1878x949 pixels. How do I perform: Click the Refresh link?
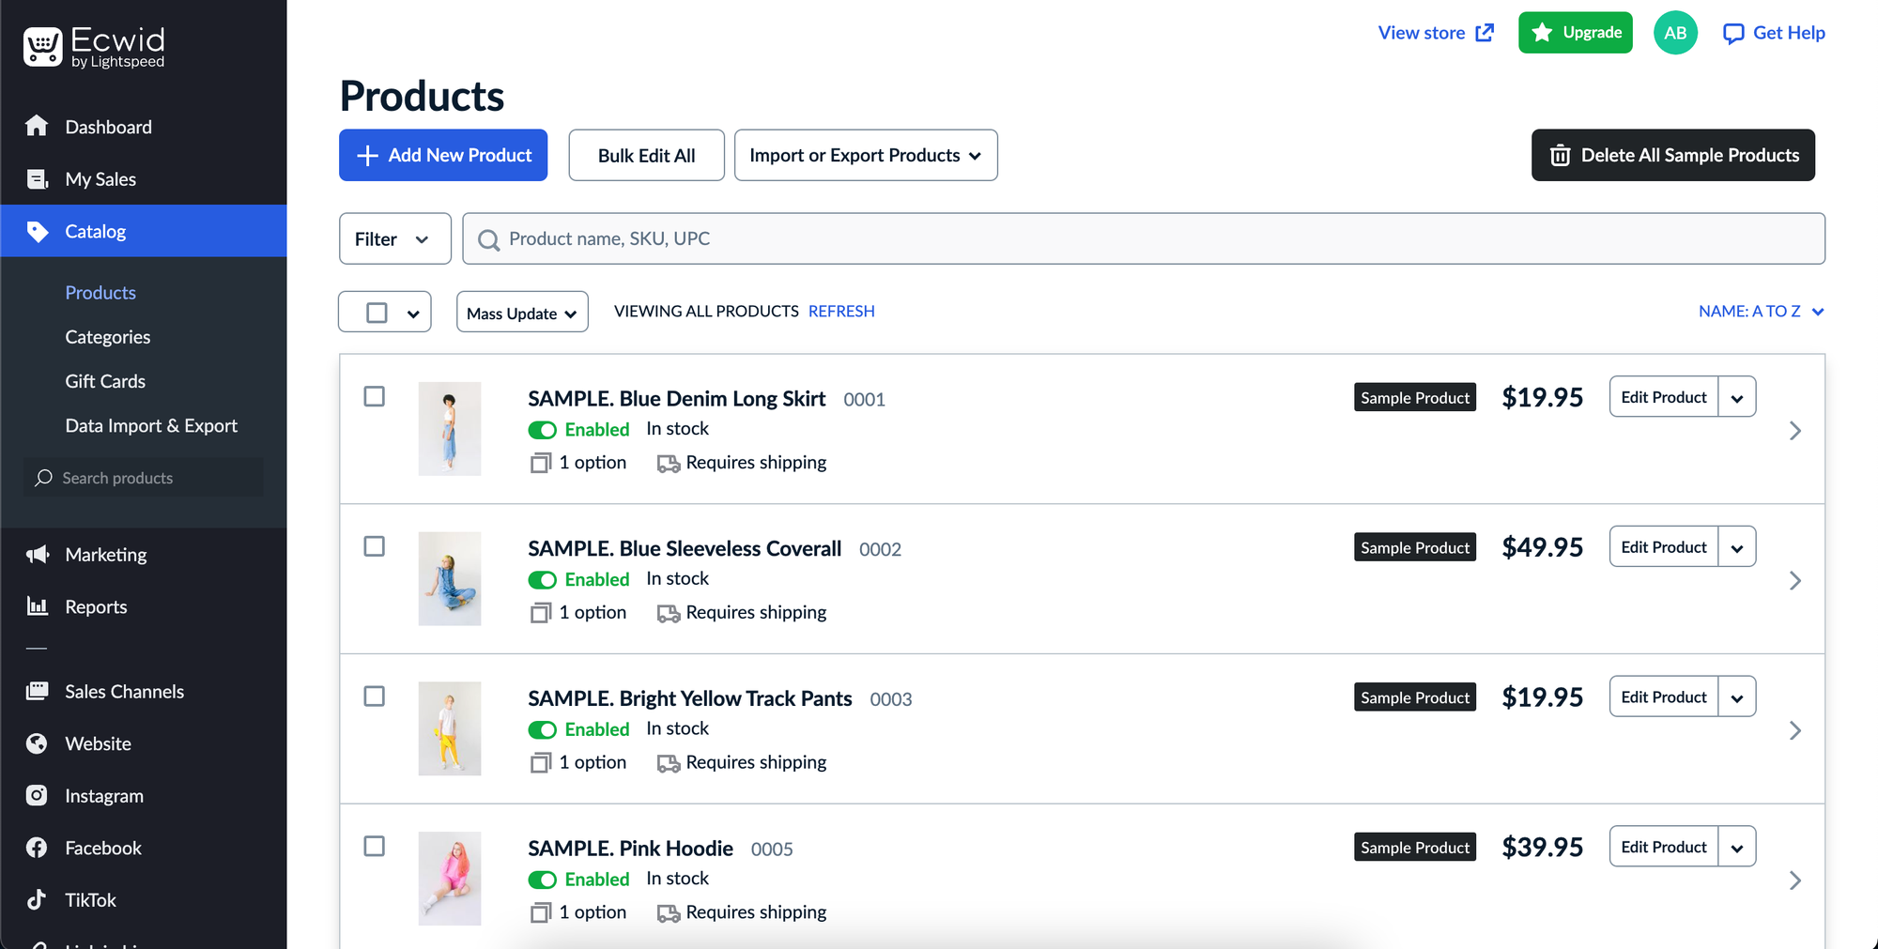[x=841, y=311]
